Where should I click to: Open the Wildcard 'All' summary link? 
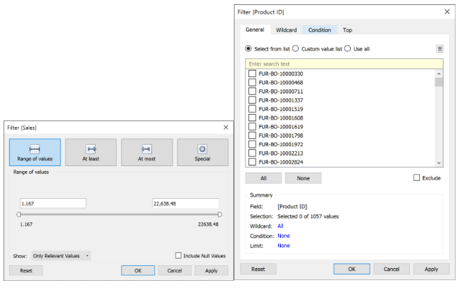pos(280,226)
